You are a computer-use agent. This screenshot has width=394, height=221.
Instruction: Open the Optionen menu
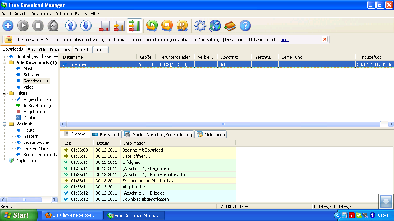click(x=63, y=14)
